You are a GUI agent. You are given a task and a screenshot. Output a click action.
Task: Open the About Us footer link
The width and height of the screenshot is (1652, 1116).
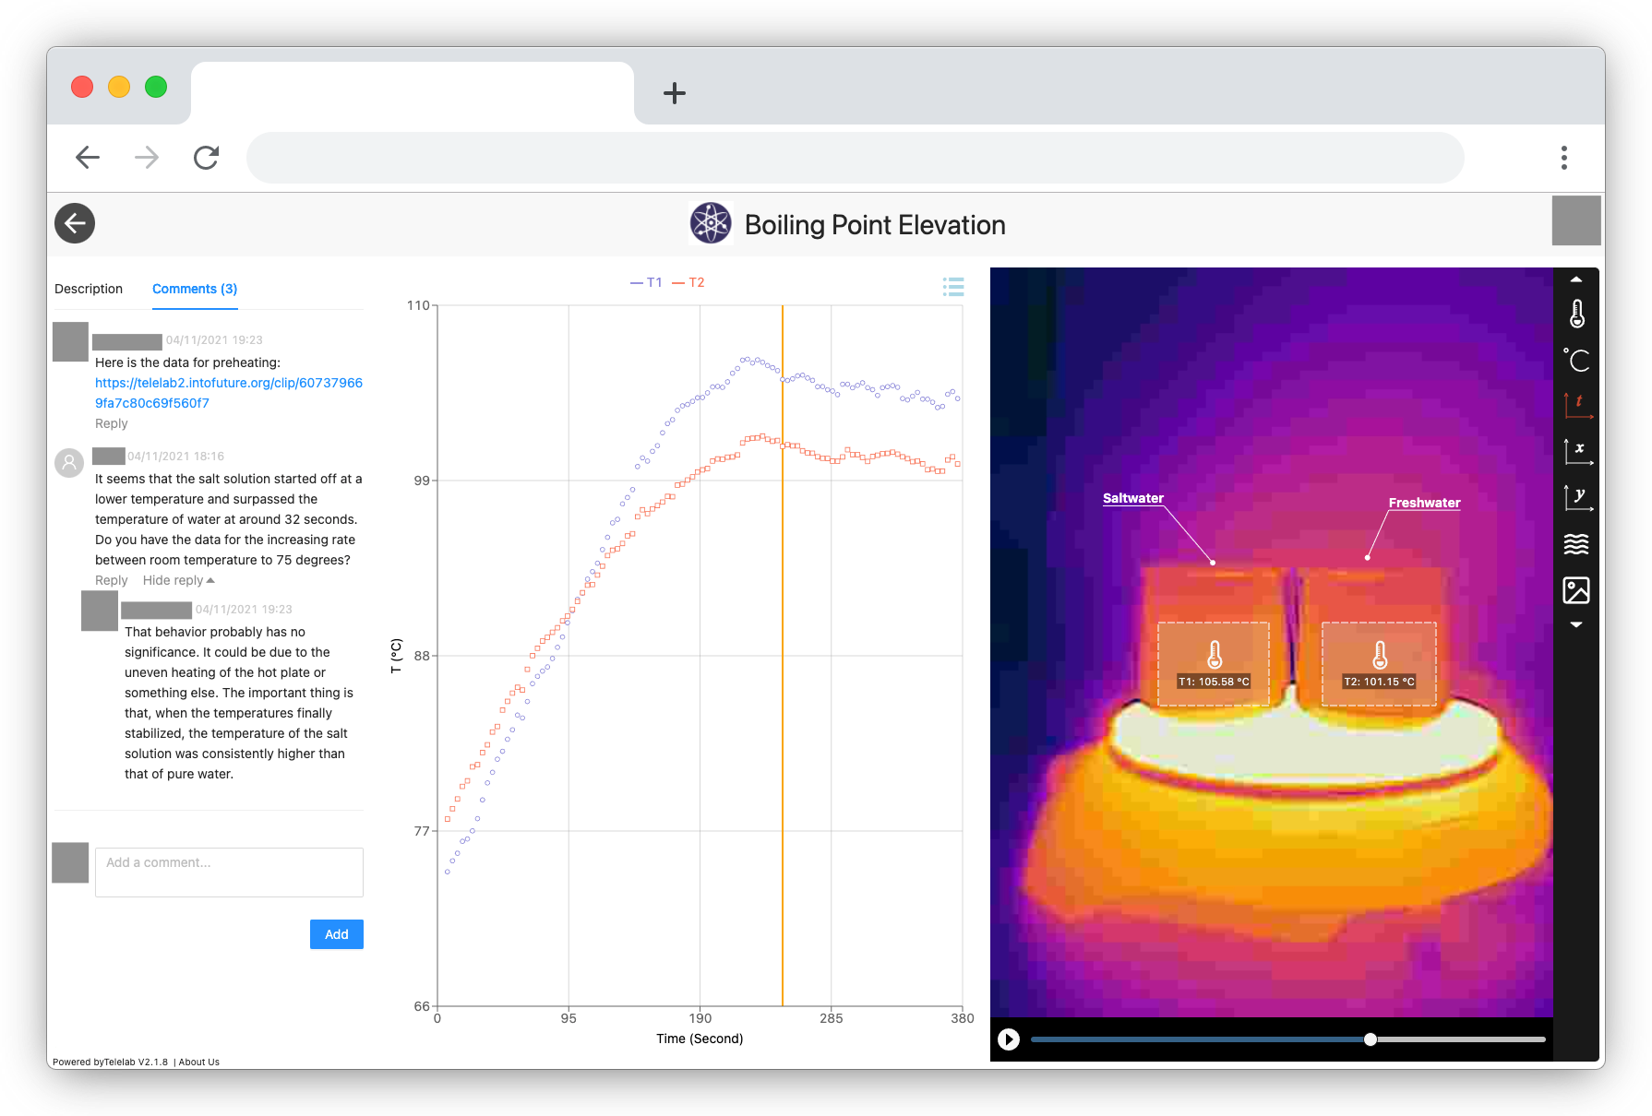pos(199,1062)
